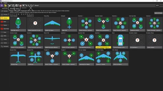Select the Airframe setup page

[x=5, y=18]
